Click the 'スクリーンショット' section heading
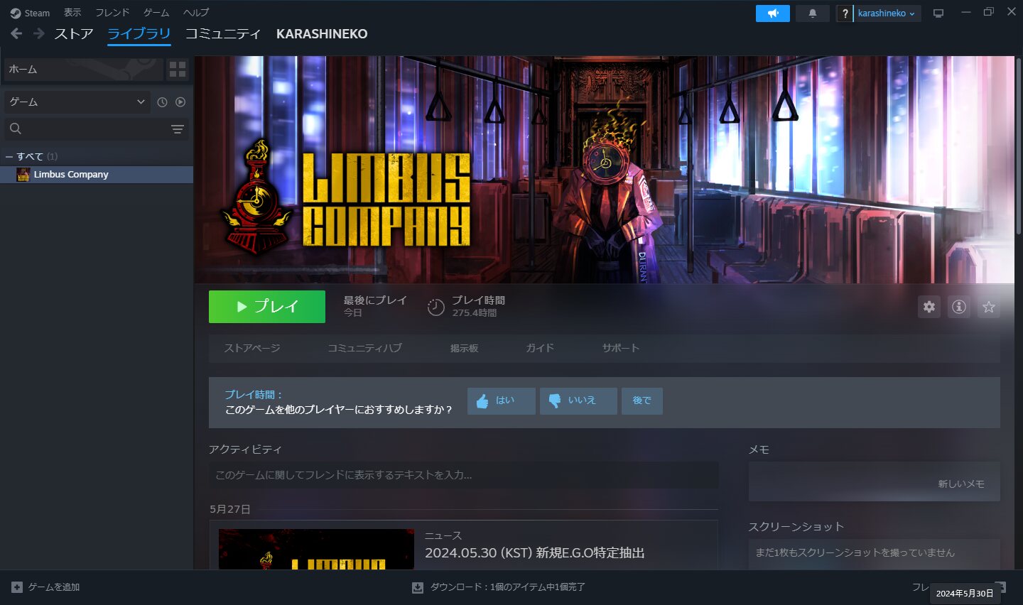1023x605 pixels. point(796,527)
